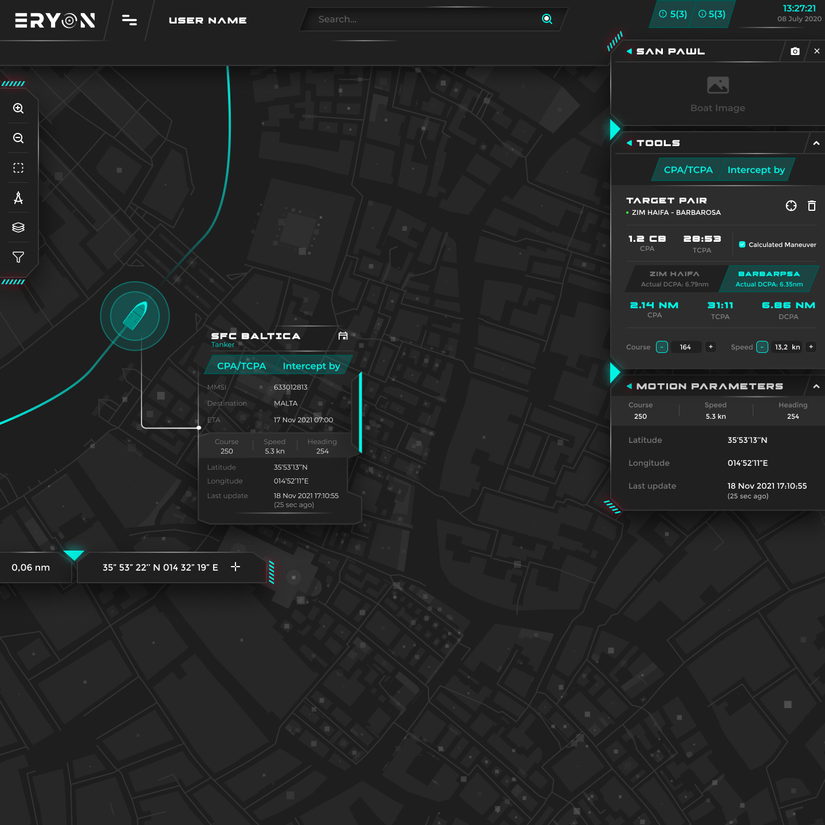Click the Search input field
The height and width of the screenshot is (825, 825).
pos(424,19)
